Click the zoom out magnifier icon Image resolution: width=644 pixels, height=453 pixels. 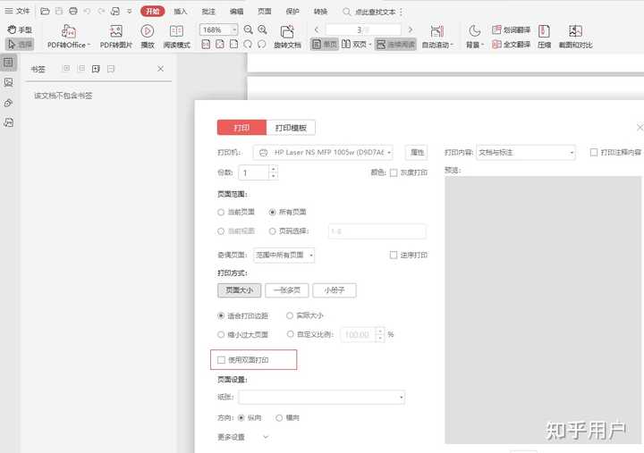(248, 29)
